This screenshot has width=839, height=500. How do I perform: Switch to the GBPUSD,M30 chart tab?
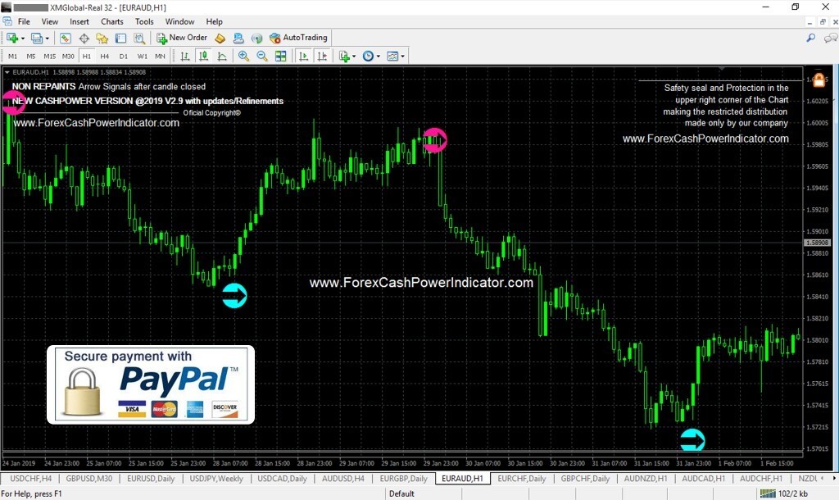[x=89, y=479]
